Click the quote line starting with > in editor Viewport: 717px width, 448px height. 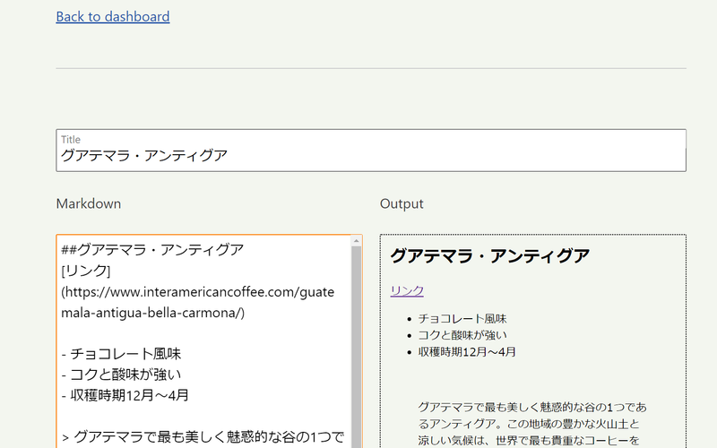[203, 436]
